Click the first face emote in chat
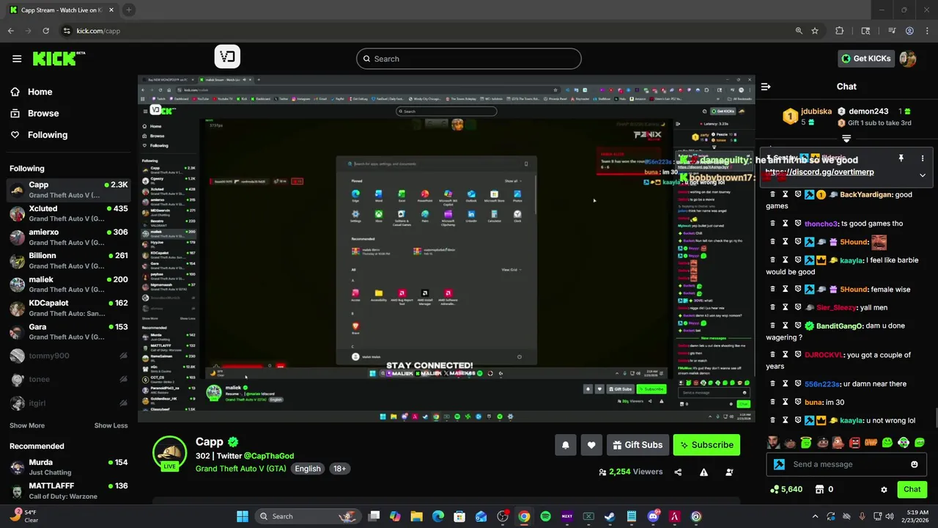 point(773,442)
